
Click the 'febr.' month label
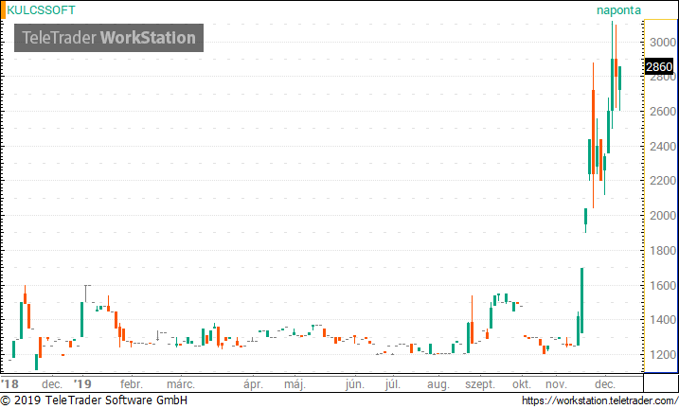[132, 383]
